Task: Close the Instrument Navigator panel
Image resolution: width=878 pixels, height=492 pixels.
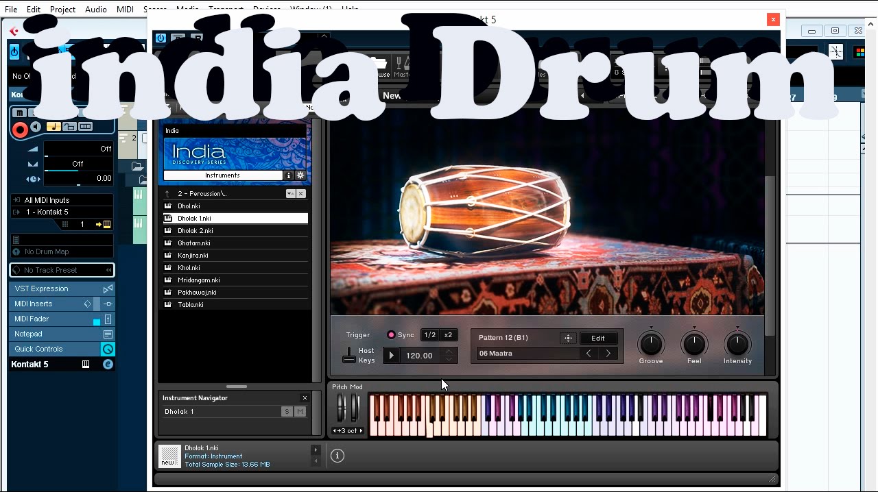Action: click(305, 398)
